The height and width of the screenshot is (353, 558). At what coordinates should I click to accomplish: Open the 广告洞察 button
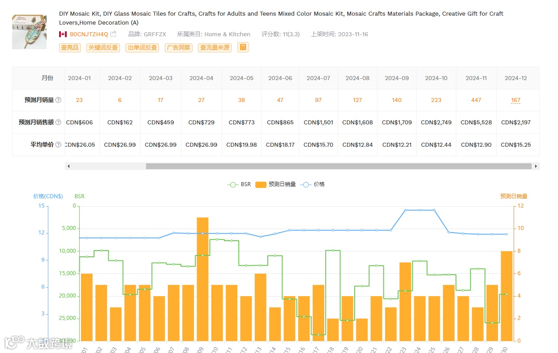(178, 47)
